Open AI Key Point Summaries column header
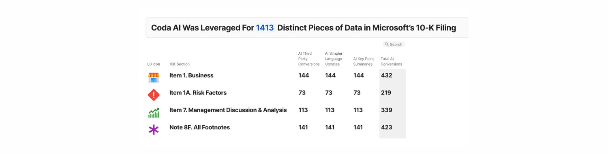Image resolution: width=608 pixels, height=154 pixels. [x=364, y=62]
